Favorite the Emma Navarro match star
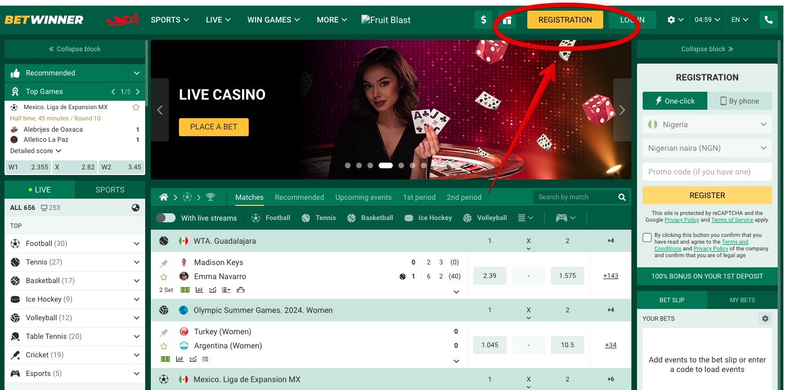Screen dimensions: 785x390 click(x=164, y=276)
